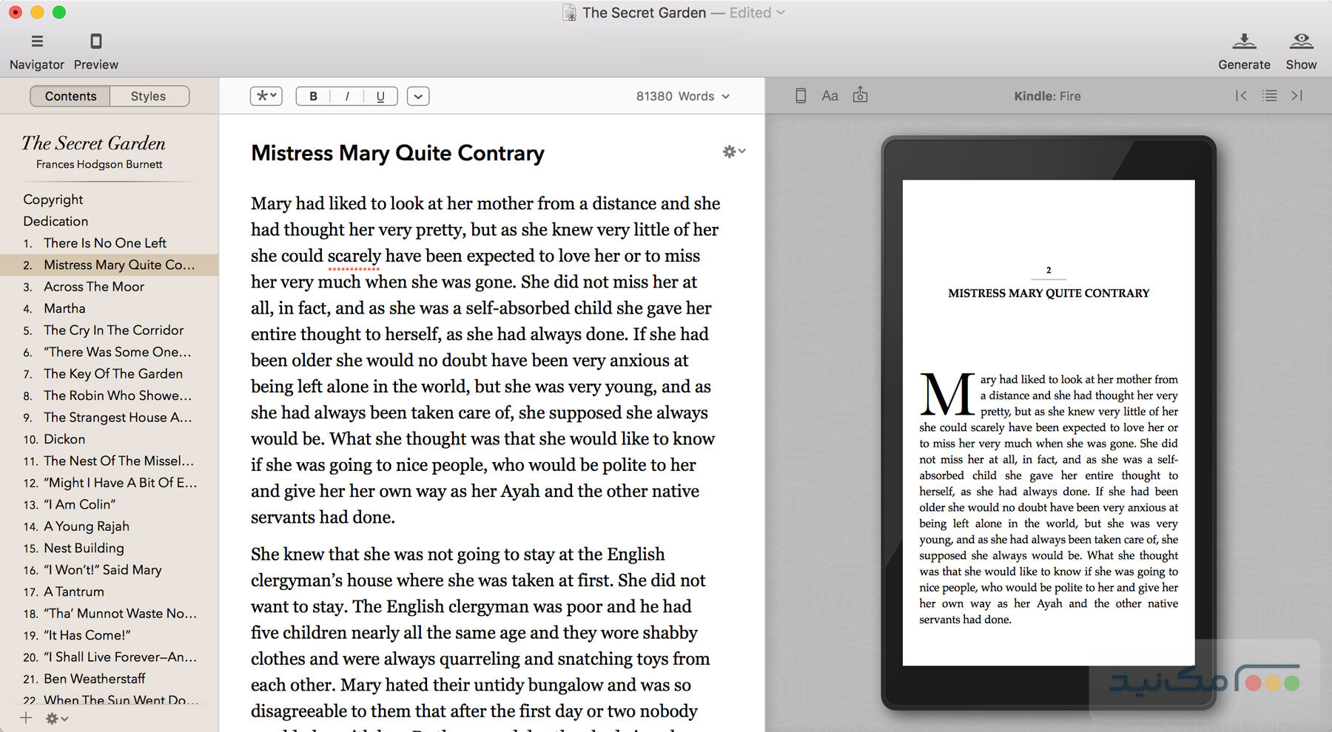
Task: Click the Generate ebook icon
Action: coord(1244,41)
